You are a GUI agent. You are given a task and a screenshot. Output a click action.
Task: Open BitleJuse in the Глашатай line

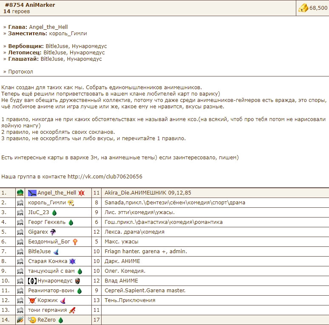[52, 59]
